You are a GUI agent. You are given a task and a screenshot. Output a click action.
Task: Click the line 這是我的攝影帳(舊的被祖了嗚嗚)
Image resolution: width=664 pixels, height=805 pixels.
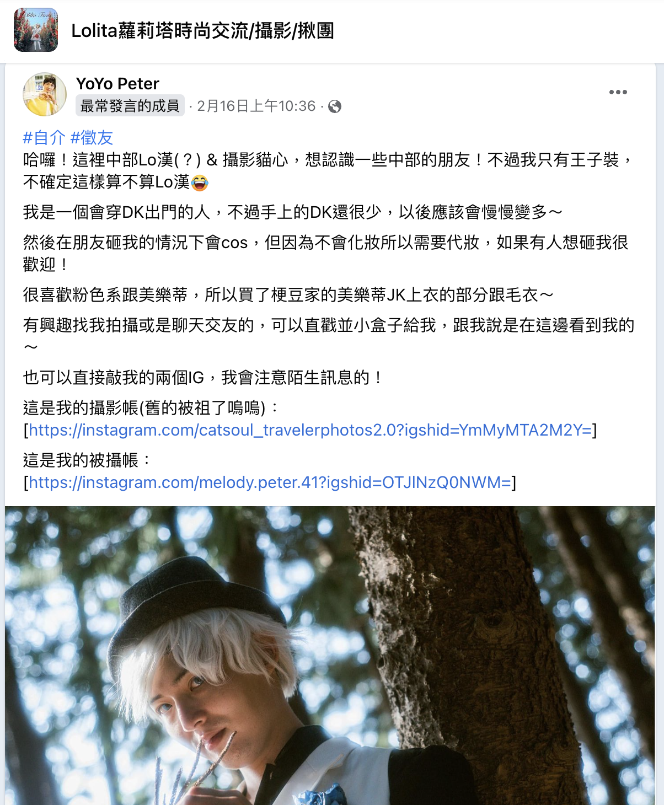pyautogui.click(x=152, y=407)
